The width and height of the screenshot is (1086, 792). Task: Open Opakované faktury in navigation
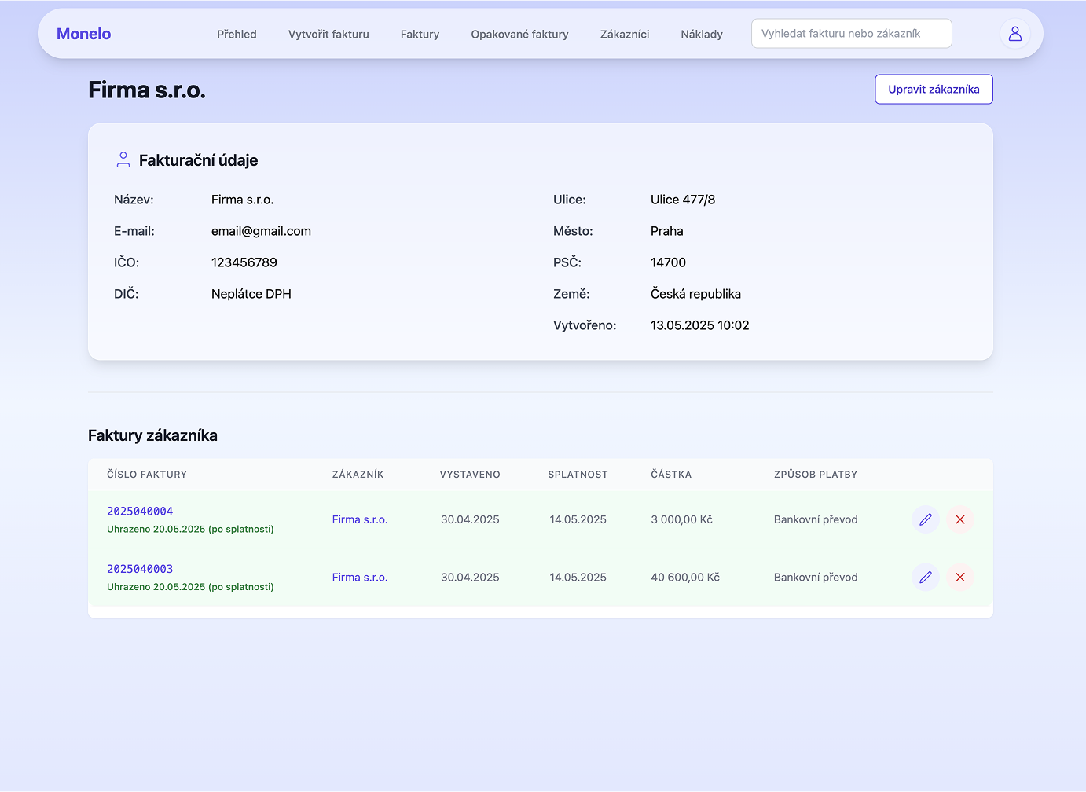pyautogui.click(x=519, y=34)
